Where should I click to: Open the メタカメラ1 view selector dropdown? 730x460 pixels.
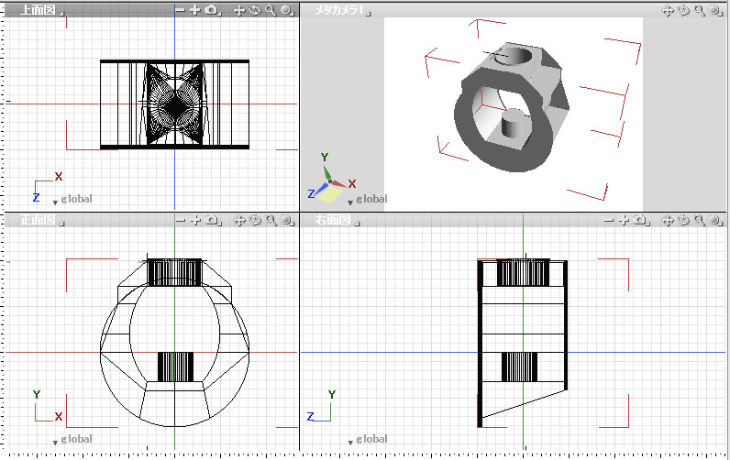click(x=343, y=10)
